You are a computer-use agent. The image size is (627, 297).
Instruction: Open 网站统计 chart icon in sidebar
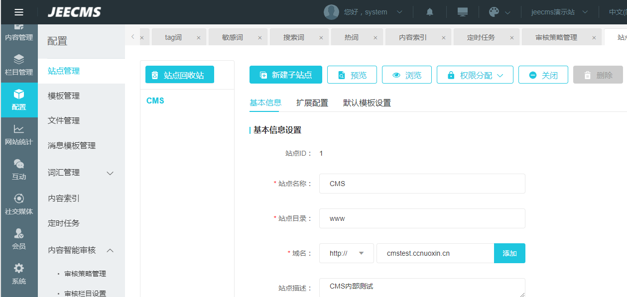pyautogui.click(x=19, y=134)
